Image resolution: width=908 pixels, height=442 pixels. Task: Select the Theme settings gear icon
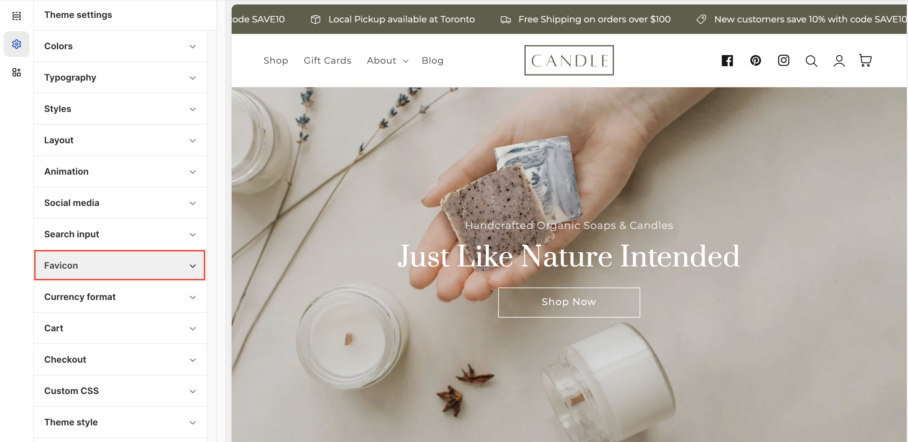(x=17, y=44)
